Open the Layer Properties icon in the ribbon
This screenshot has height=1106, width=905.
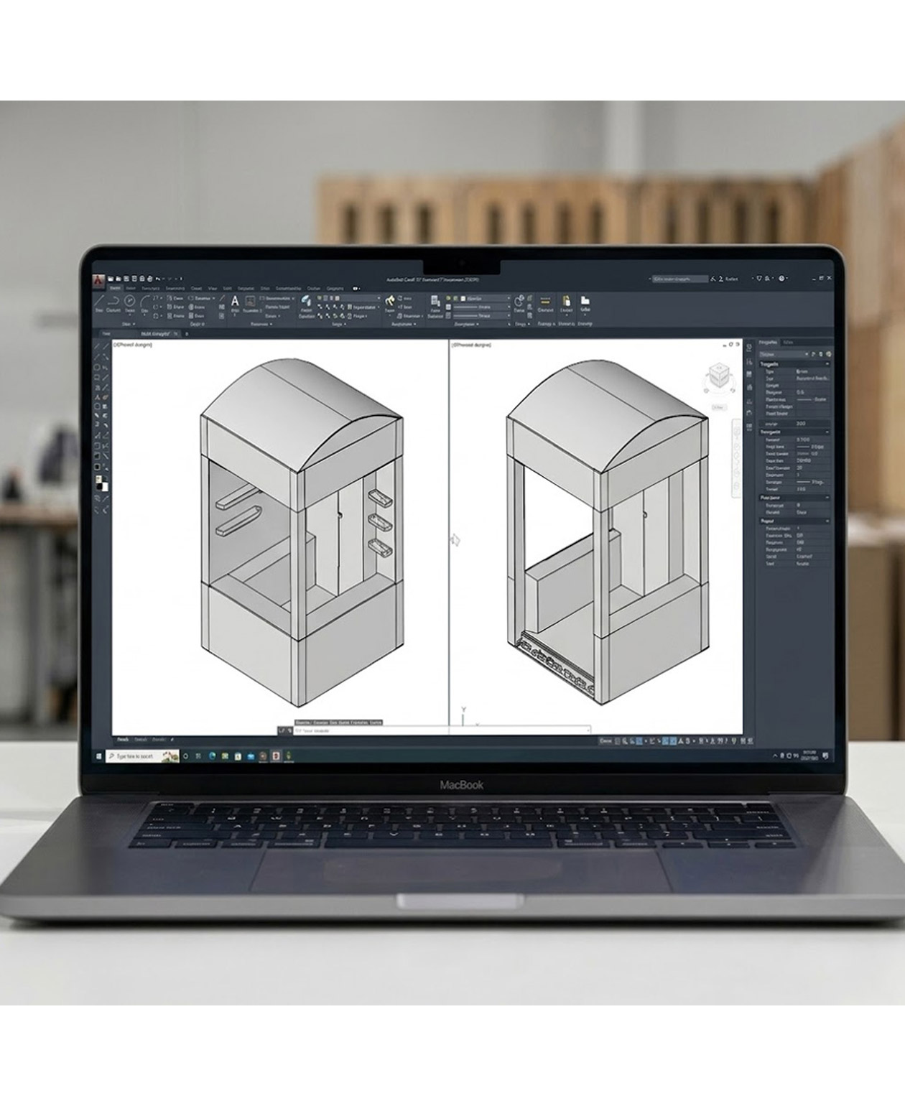click(x=306, y=301)
